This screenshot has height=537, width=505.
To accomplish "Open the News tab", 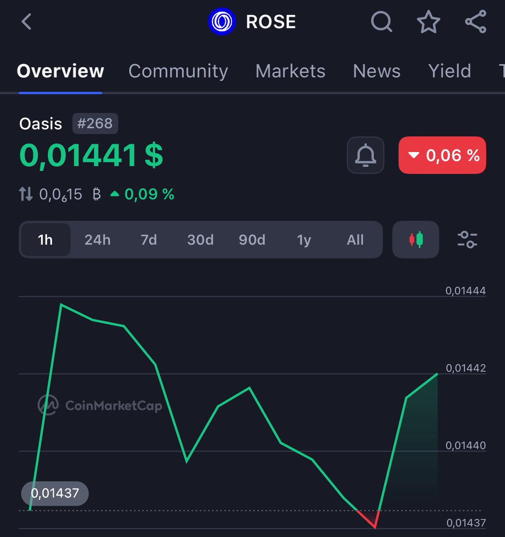I will coord(376,71).
